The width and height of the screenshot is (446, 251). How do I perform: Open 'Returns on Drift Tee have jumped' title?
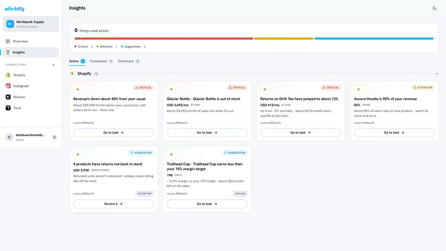tap(299, 99)
